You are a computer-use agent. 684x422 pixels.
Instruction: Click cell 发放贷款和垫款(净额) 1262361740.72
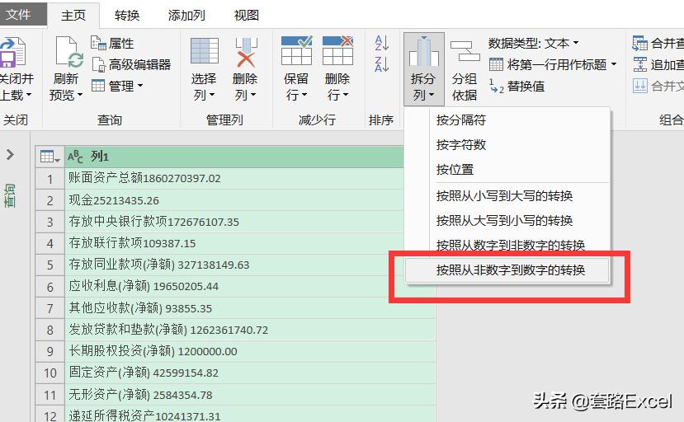coord(250,330)
